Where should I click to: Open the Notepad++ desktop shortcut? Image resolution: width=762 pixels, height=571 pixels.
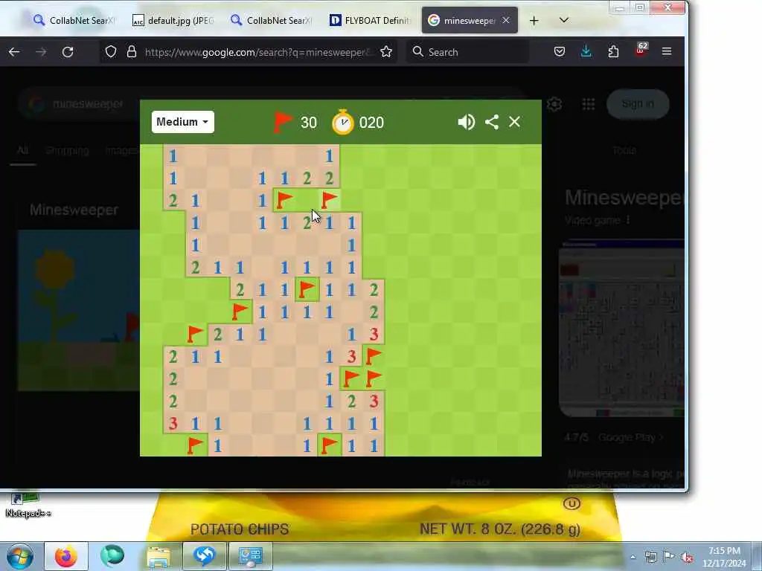pos(28,506)
